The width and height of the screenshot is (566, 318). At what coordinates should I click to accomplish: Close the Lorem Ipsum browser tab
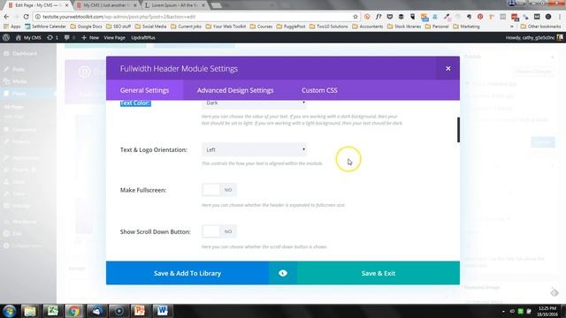tap(203, 5)
